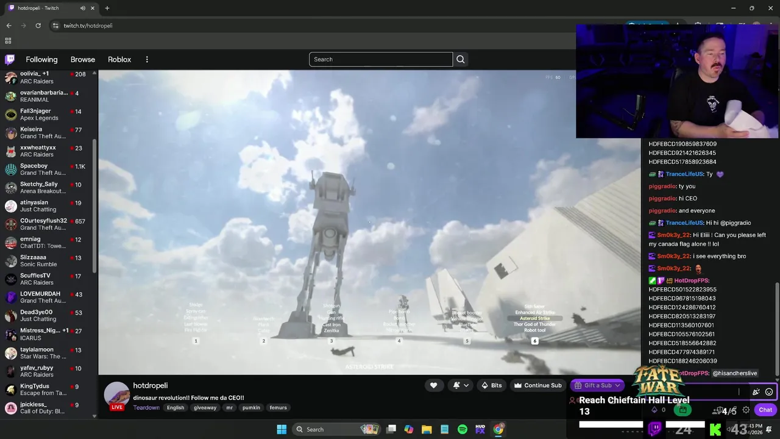This screenshot has width=780, height=439.
Task: Click Continue Sub button
Action: [537, 385]
